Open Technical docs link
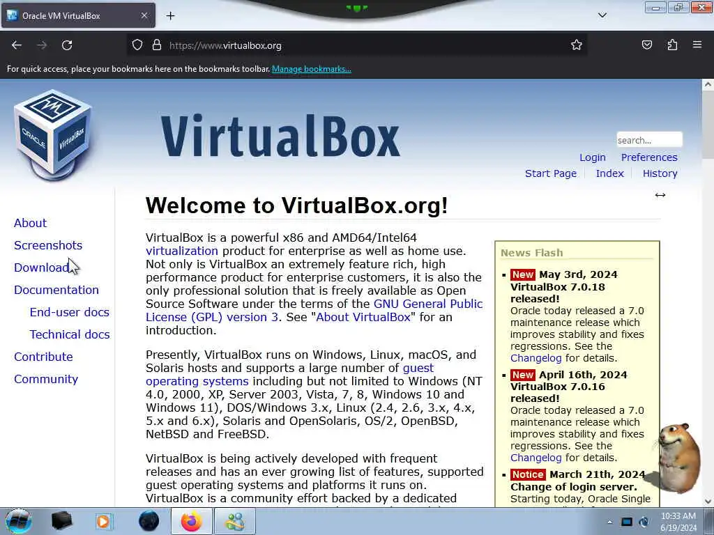This screenshot has height=535, width=714. 70,334
